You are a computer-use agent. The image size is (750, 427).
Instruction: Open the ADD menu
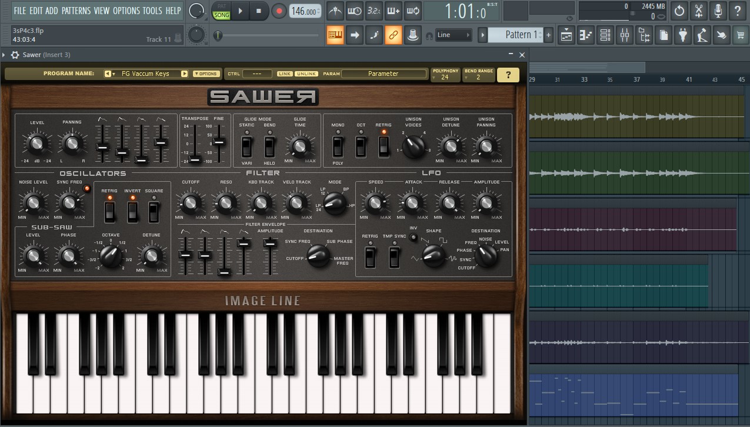click(52, 11)
